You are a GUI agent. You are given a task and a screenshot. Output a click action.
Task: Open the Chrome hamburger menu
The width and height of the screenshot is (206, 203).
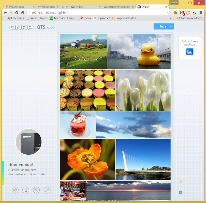coord(201,13)
